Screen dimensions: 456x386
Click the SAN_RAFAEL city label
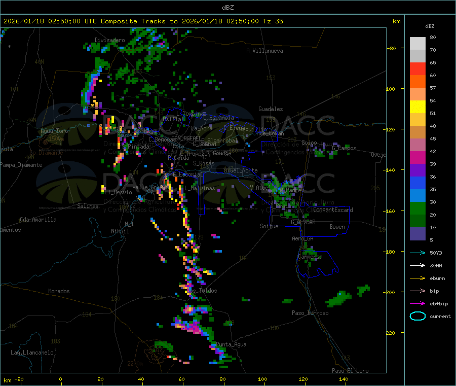click(186, 138)
